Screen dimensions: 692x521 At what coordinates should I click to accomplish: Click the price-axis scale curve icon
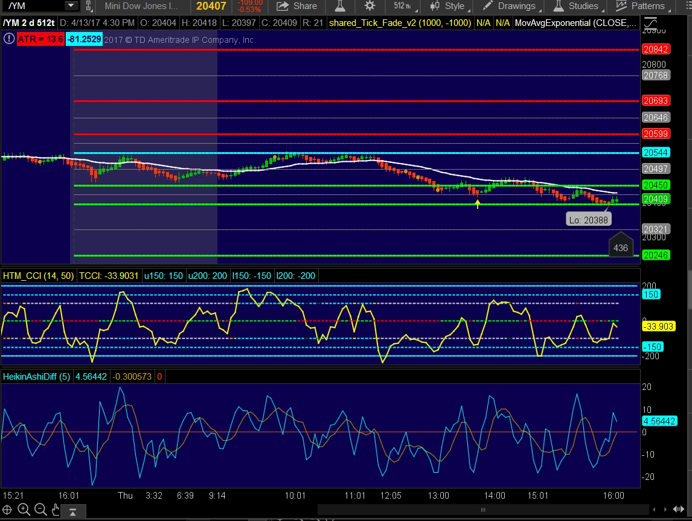(x=651, y=24)
